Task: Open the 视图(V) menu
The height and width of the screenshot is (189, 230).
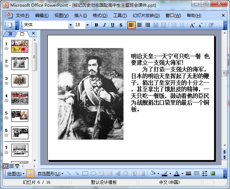Action: point(61,16)
